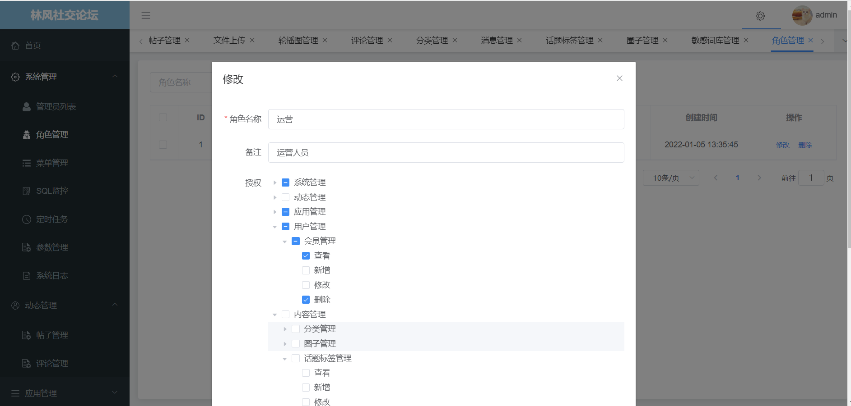Expand the 动态管理 node in authorization tree
This screenshot has width=851, height=406.
click(x=275, y=197)
